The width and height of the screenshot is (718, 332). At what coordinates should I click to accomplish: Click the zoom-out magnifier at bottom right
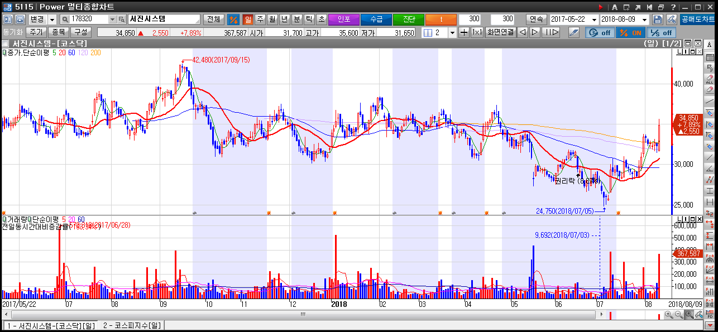pos(678,315)
